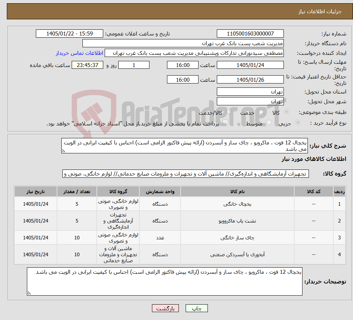Click the توضیحات خریدار text area
The height and width of the screenshot is (320, 353).
tap(164, 281)
